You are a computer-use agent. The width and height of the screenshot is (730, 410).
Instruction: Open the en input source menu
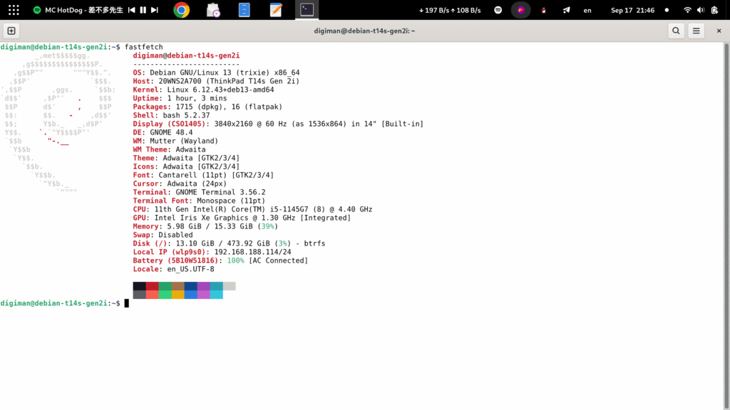tap(587, 10)
